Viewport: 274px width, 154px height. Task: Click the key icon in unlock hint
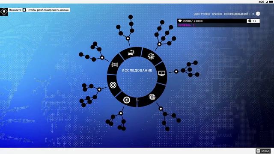(x=24, y=10)
